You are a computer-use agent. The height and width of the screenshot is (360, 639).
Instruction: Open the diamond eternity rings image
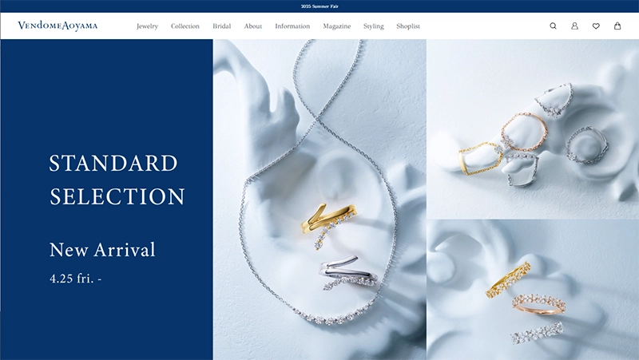click(x=533, y=290)
